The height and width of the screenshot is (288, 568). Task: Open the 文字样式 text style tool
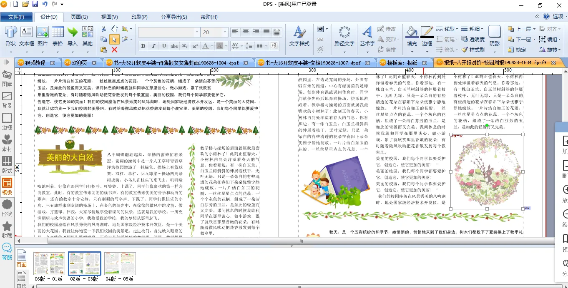299,36
